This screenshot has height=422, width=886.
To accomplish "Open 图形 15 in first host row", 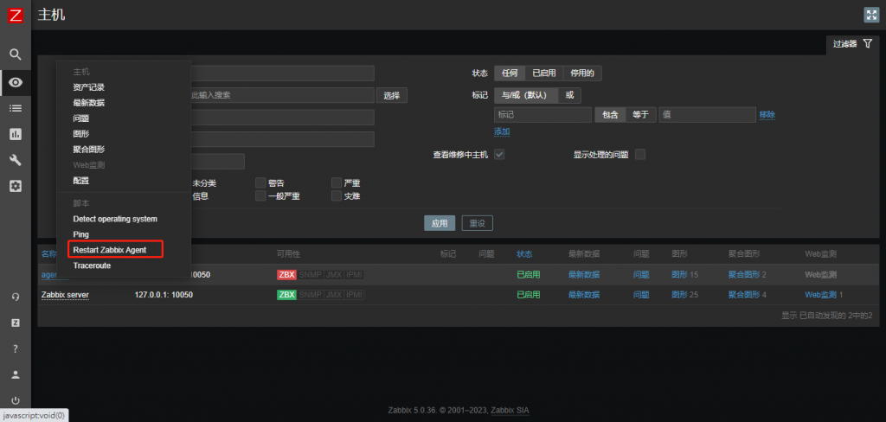I will pos(679,275).
